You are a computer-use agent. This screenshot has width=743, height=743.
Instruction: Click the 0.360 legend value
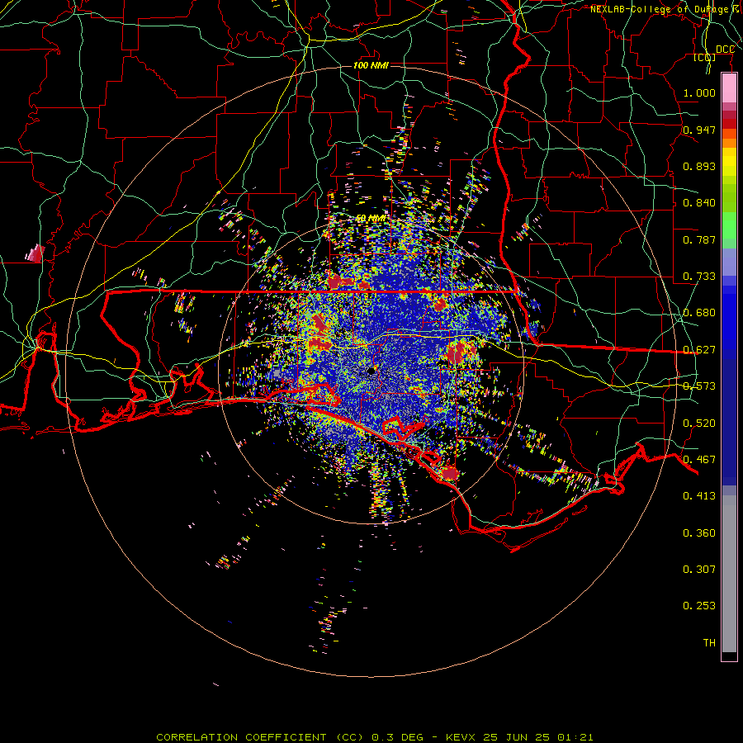click(699, 533)
